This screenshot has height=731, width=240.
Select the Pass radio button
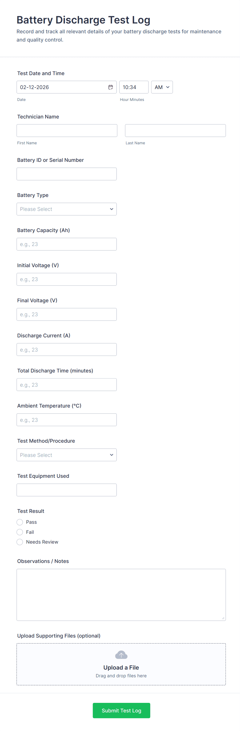[20, 522]
